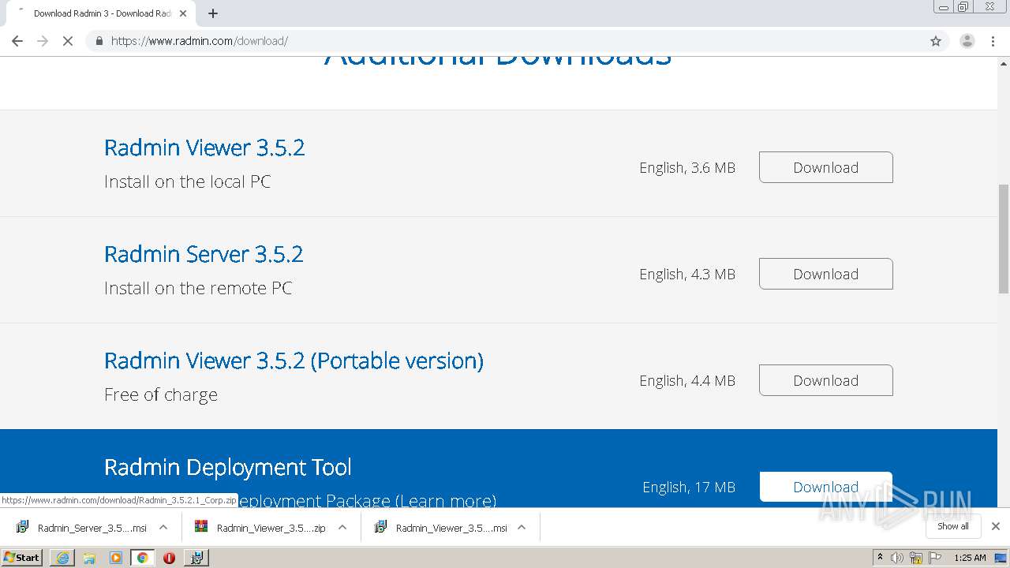Image resolution: width=1010 pixels, height=568 pixels.
Task: Open the Radmin Server 3.5.2 title link
Action: point(204,254)
